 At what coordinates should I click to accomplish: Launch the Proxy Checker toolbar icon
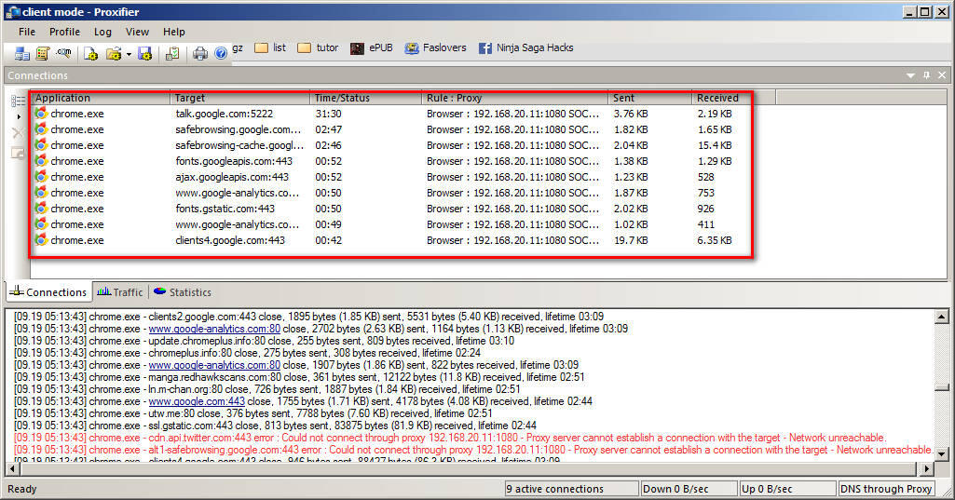pyautogui.click(x=172, y=54)
